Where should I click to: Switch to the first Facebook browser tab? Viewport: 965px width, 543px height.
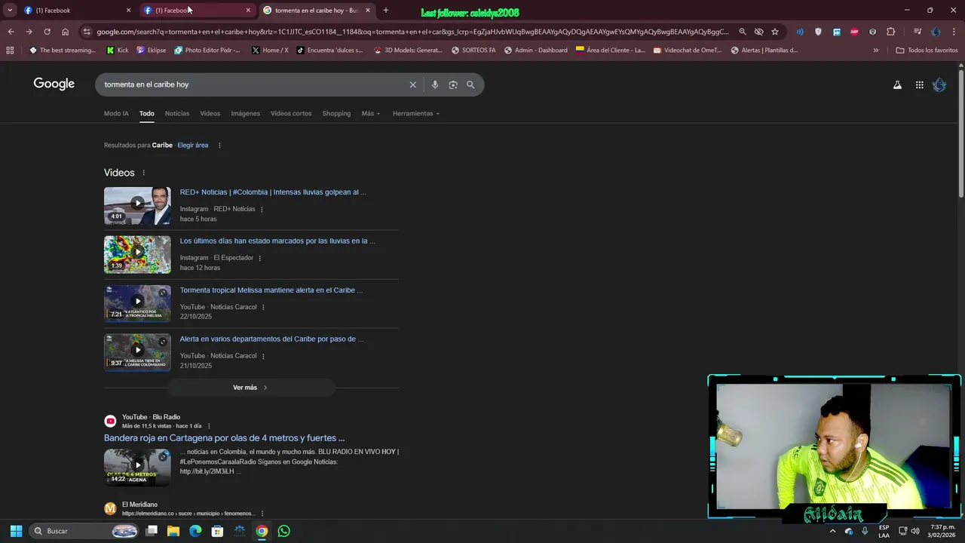click(76, 10)
